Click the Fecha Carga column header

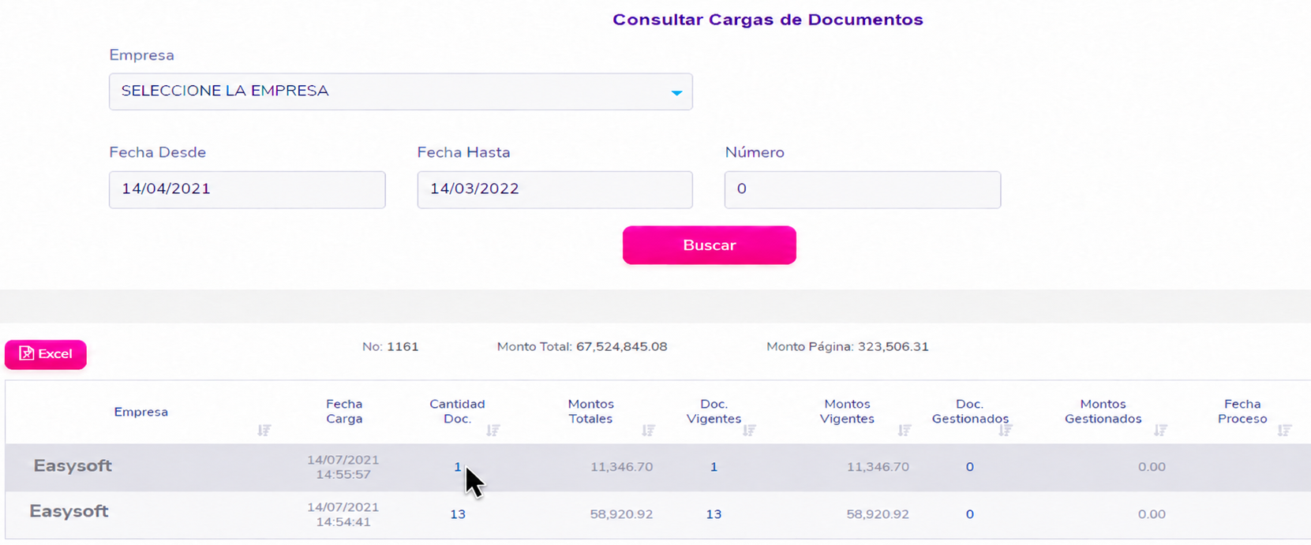click(344, 412)
